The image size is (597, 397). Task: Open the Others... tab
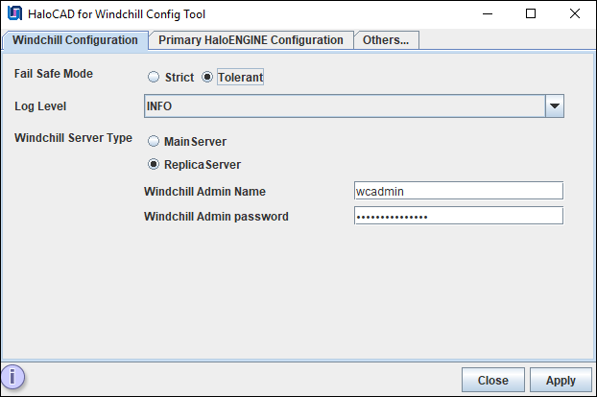(x=385, y=40)
